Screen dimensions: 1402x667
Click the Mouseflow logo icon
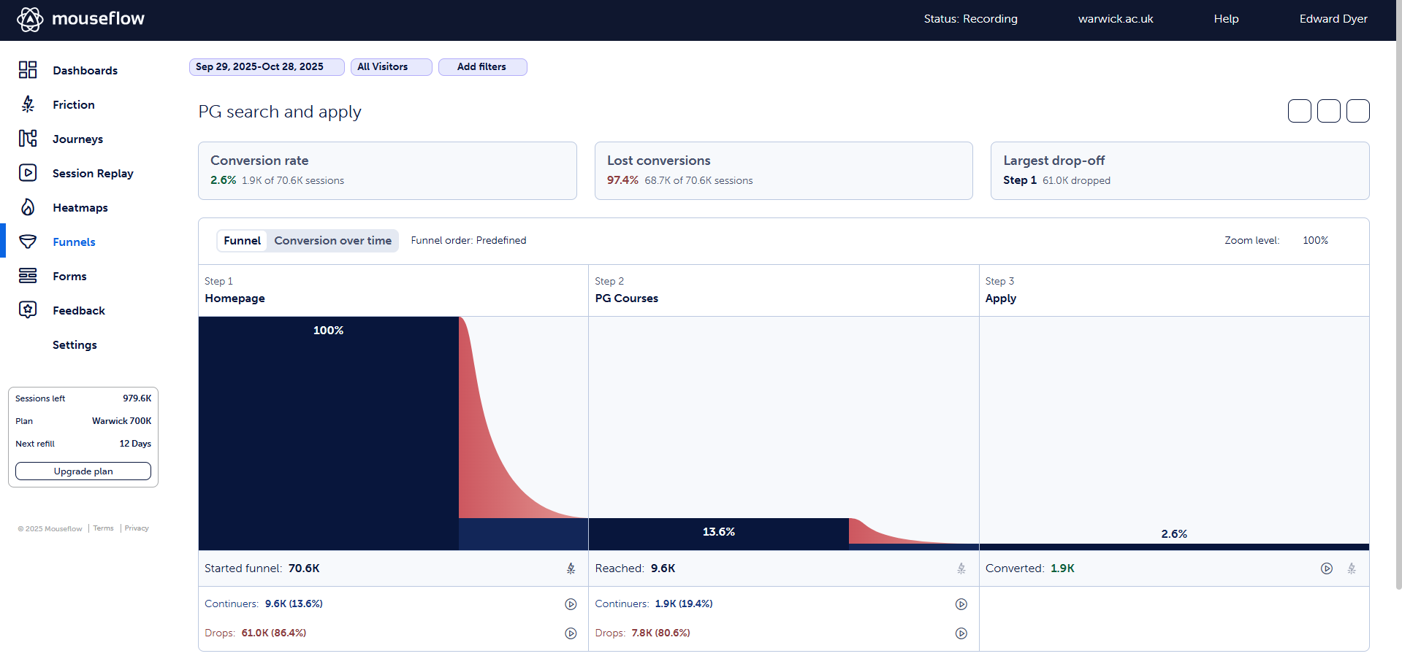pyautogui.click(x=30, y=19)
